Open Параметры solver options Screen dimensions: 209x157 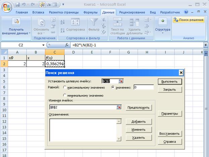tap(170, 113)
